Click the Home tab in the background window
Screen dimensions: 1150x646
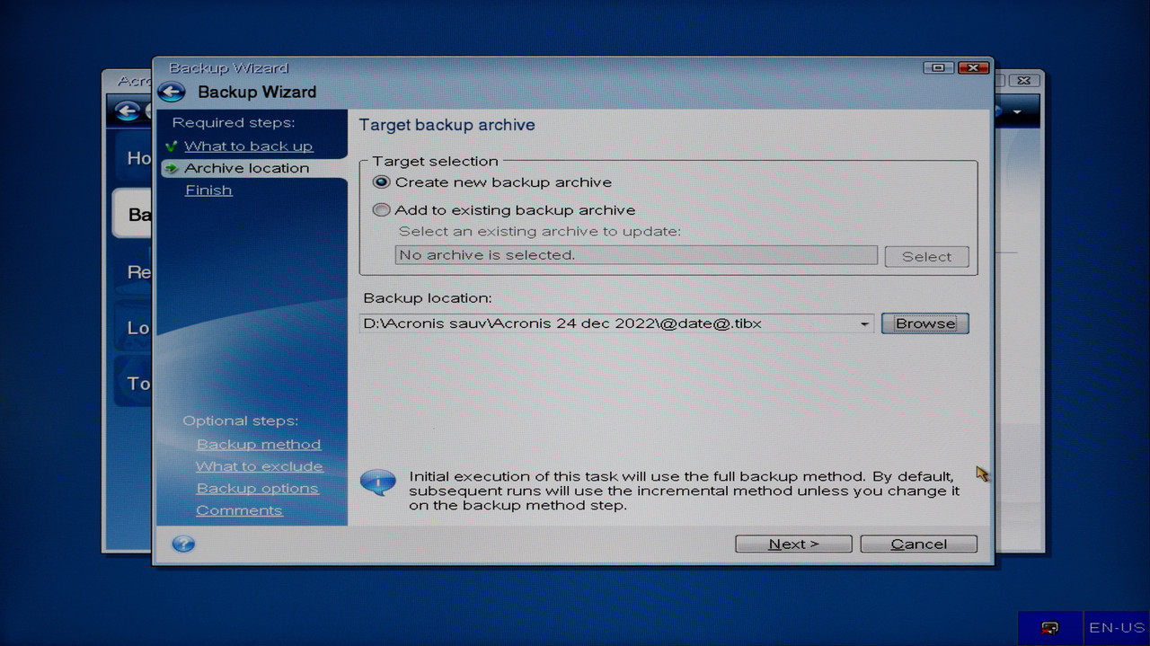pyautogui.click(x=132, y=158)
